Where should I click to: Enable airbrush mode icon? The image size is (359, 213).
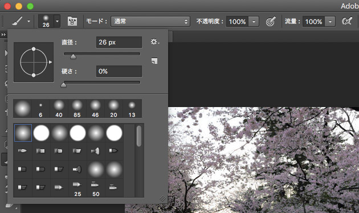pos(347,22)
